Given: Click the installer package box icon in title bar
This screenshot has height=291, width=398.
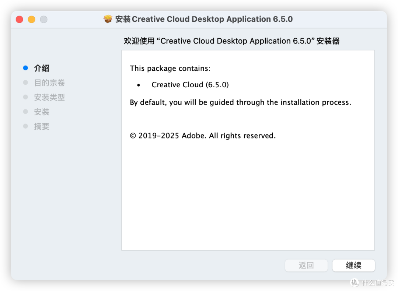Looking at the screenshot, I should (108, 19).
